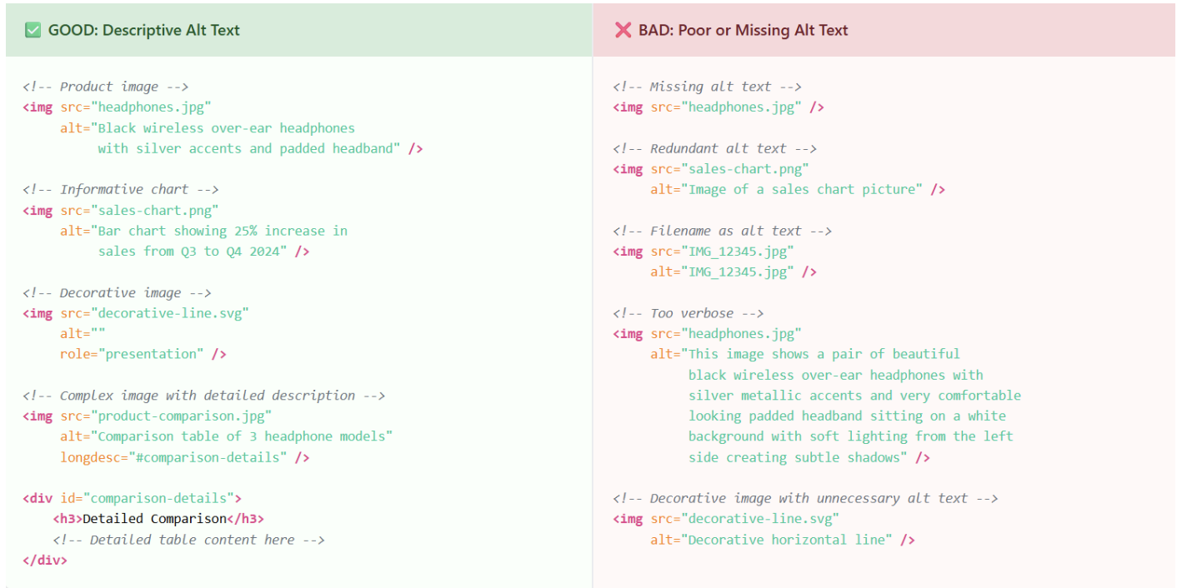Click the div id="comparison-details" opening tag
The image size is (1177, 588).
pyautogui.click(x=132, y=498)
